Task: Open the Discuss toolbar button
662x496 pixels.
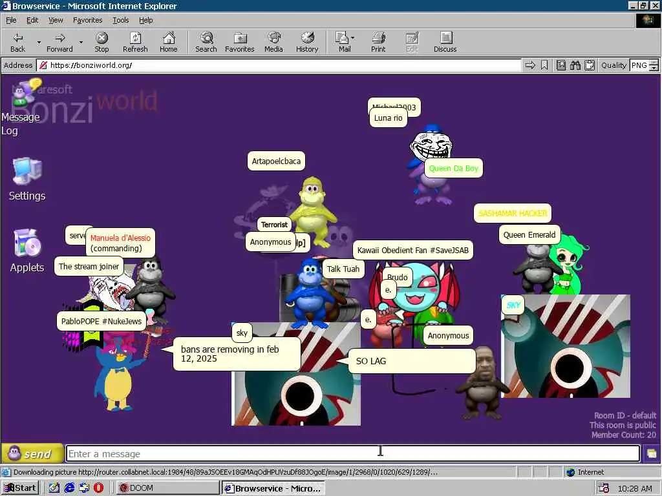Action: coord(445,42)
